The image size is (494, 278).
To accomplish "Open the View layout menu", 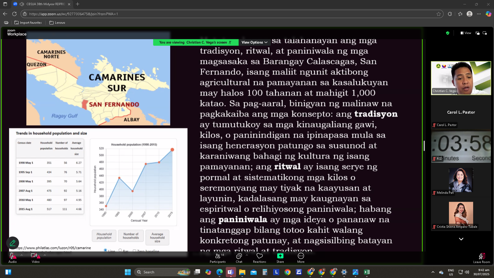I will click(x=466, y=33).
